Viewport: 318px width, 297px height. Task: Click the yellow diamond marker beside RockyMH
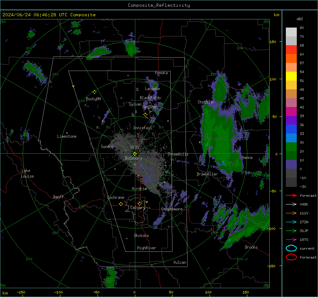coord(94,92)
